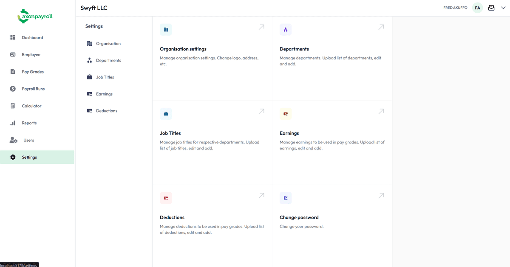Open Organisation settings card arrow
The image size is (510, 267).
point(261,27)
